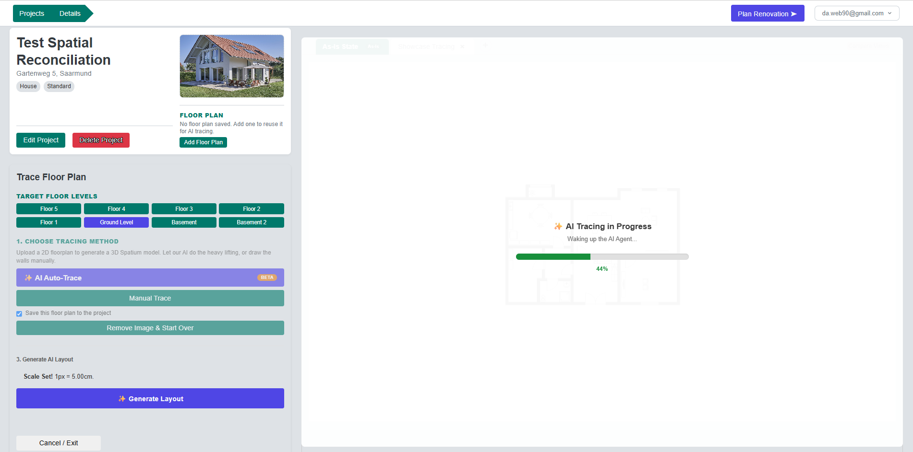This screenshot has height=452, width=913.
Task: Select the Basement 2 level
Action: 252,222
